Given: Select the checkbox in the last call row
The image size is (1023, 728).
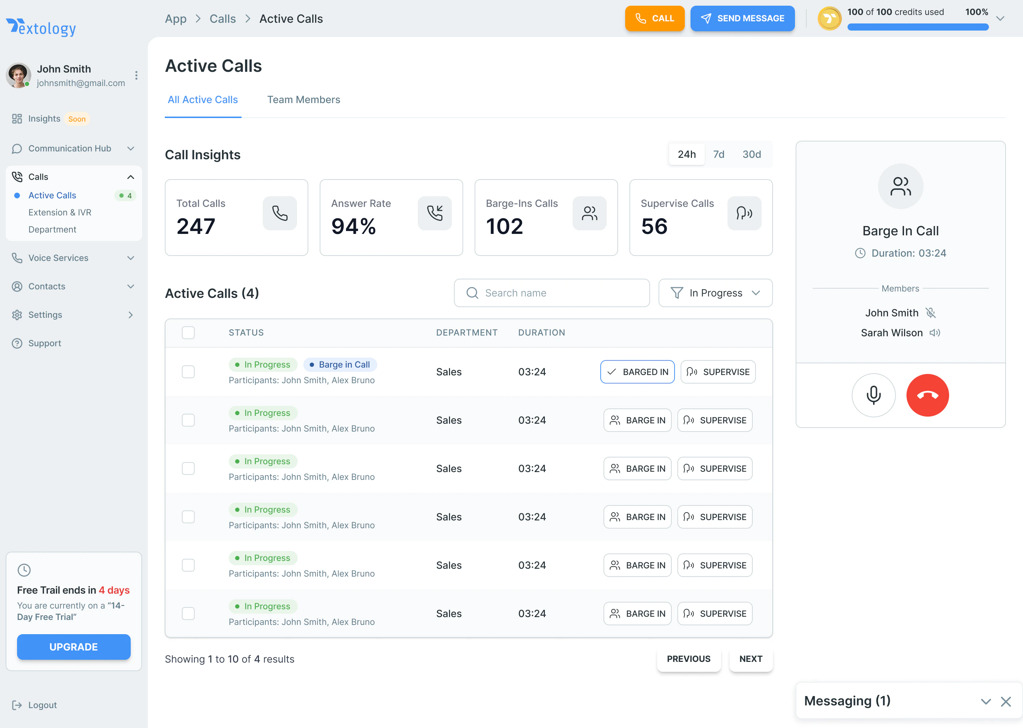Looking at the screenshot, I should click(188, 613).
